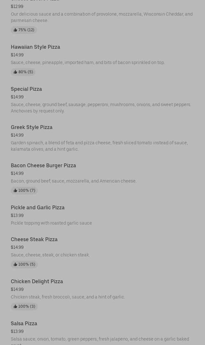
Task: Click the Cheese Steak Pizza thumbs-up icon
Action: [15, 264]
